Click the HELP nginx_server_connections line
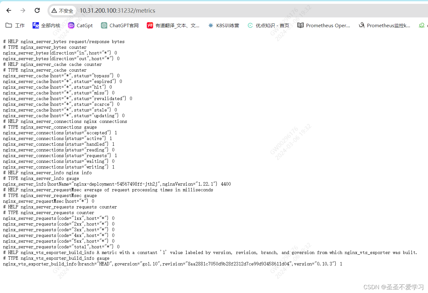Viewport: 428px width, 293px height. (65, 121)
